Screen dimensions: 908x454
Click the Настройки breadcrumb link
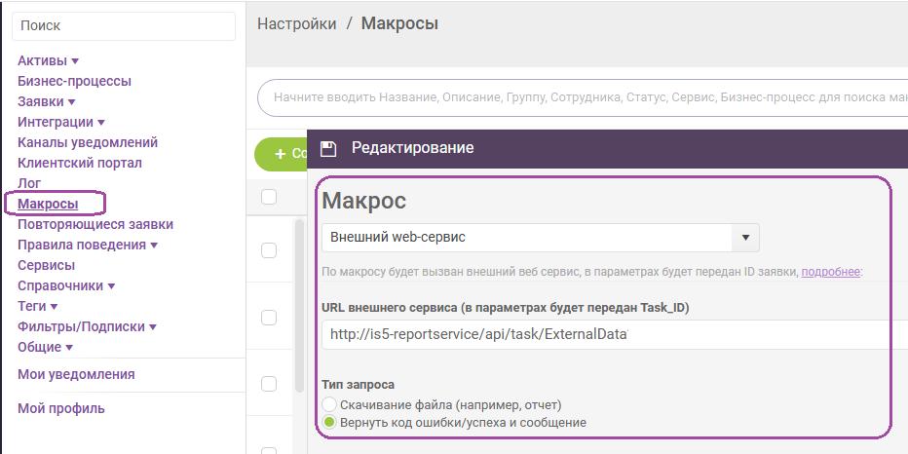[296, 23]
